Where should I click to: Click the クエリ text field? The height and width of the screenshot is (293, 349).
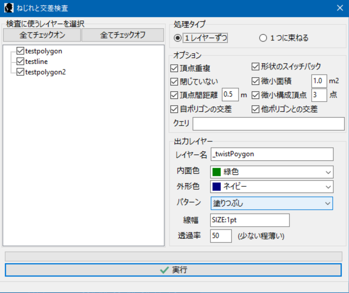(x=268, y=124)
